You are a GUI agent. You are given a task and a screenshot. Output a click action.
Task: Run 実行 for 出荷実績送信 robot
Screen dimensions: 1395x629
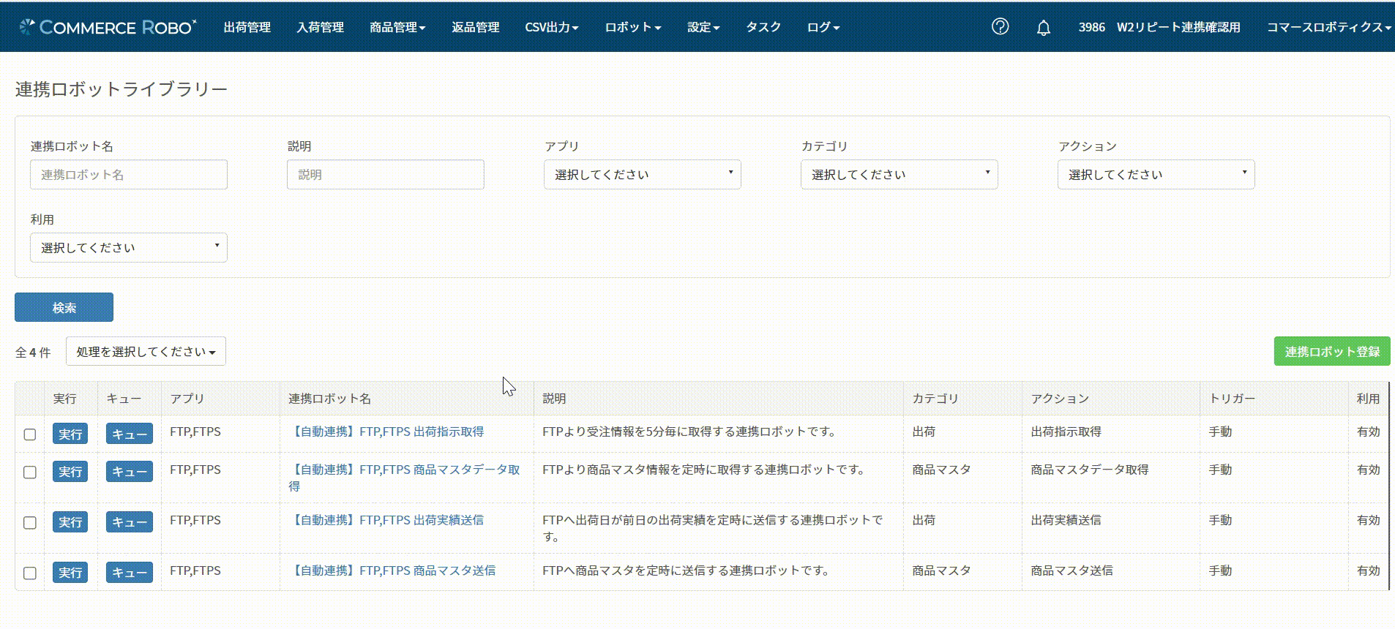click(x=70, y=522)
